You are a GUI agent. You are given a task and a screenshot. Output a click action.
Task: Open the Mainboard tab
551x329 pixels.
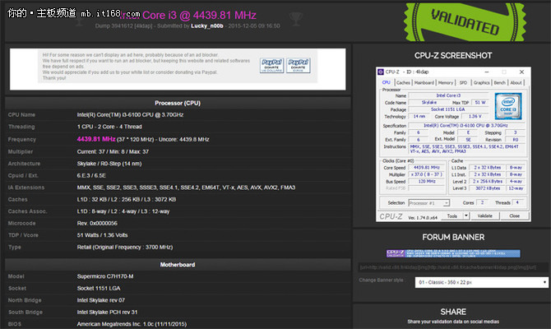pyautogui.click(x=424, y=82)
